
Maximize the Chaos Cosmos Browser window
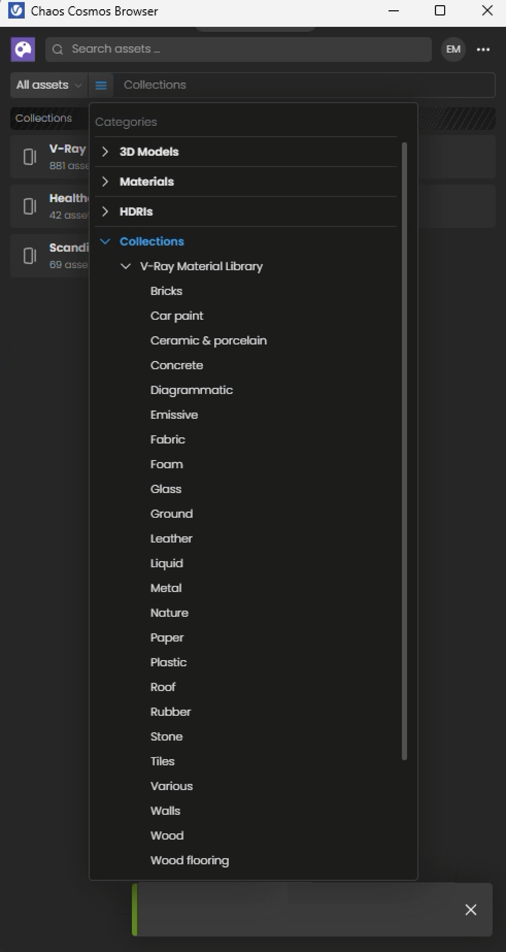pyautogui.click(x=440, y=11)
